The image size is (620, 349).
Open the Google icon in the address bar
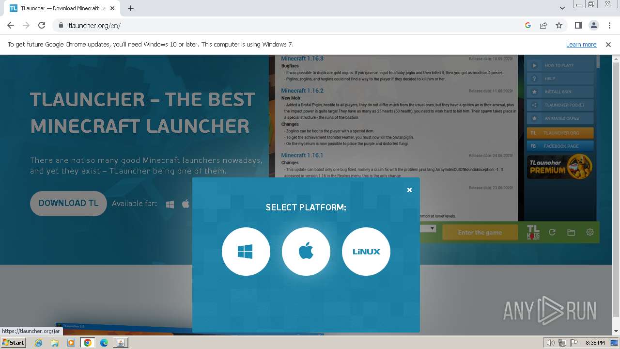528,25
